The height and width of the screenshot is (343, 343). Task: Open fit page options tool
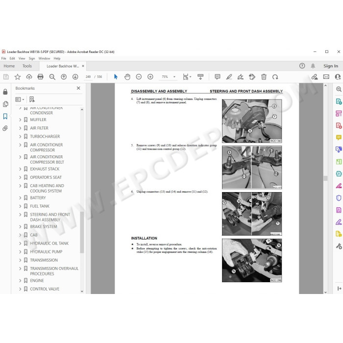[187, 77]
